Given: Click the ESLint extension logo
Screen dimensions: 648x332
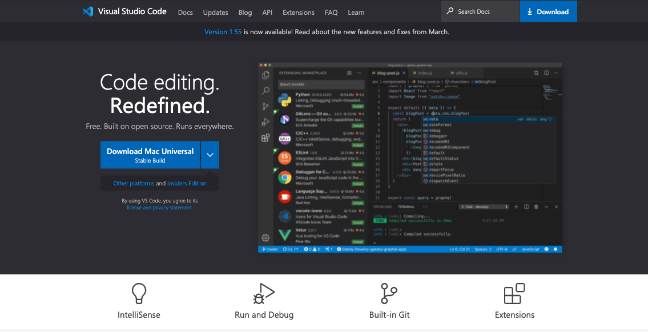Looking at the screenshot, I should coord(285,158).
